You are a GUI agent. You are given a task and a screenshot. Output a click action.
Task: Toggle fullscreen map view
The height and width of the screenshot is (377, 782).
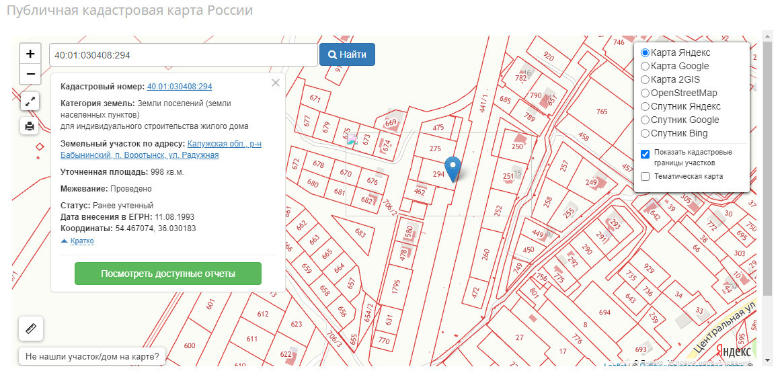coord(30,102)
